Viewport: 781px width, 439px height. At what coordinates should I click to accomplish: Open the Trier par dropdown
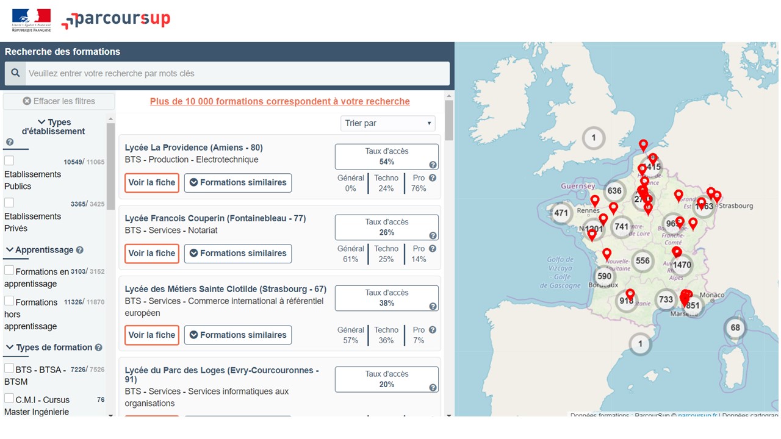point(387,123)
